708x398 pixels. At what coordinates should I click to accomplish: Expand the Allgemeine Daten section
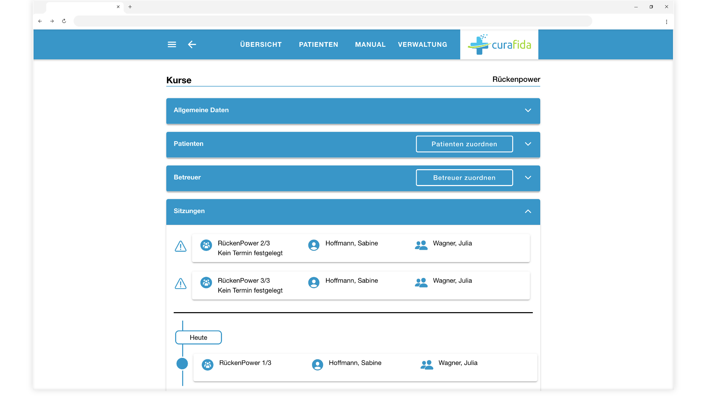point(528,110)
